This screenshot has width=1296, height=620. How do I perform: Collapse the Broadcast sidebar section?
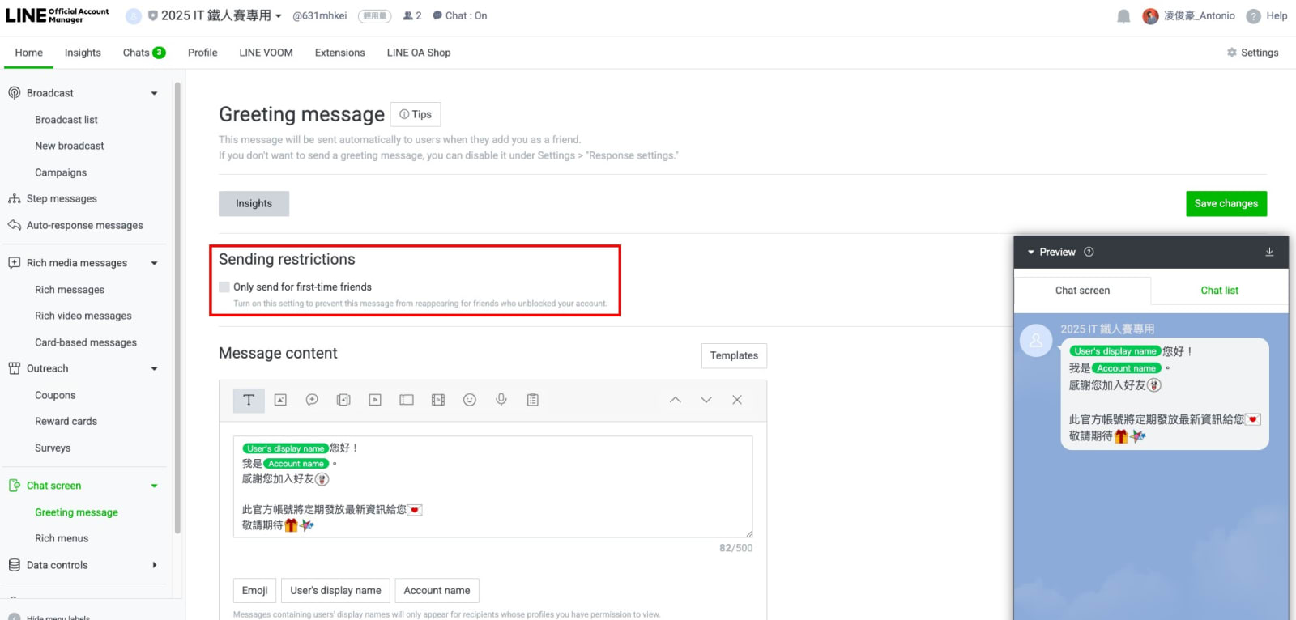click(x=154, y=93)
